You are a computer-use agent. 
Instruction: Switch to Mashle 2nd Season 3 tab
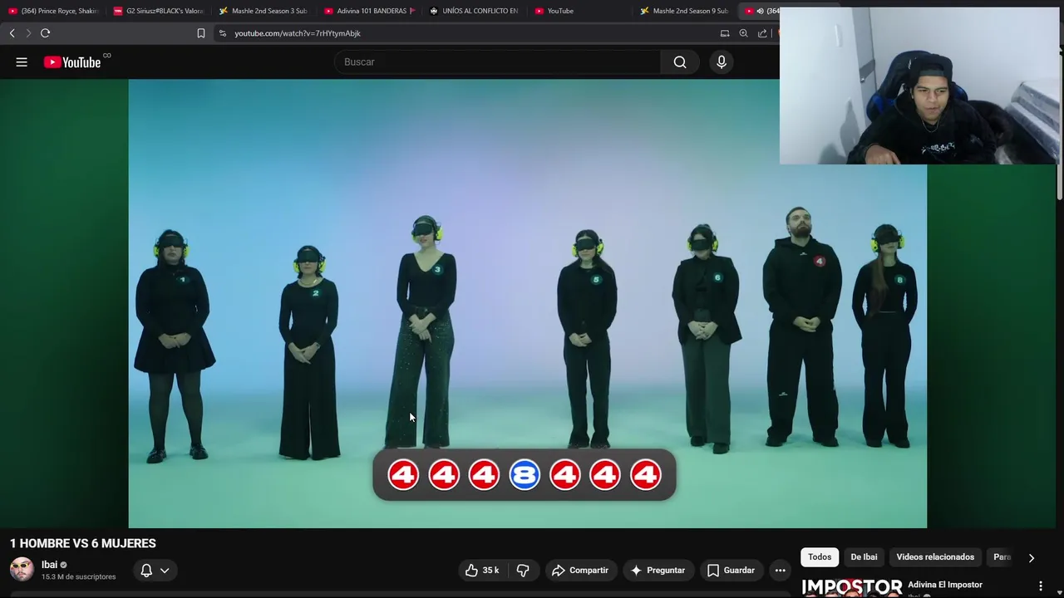(x=263, y=11)
